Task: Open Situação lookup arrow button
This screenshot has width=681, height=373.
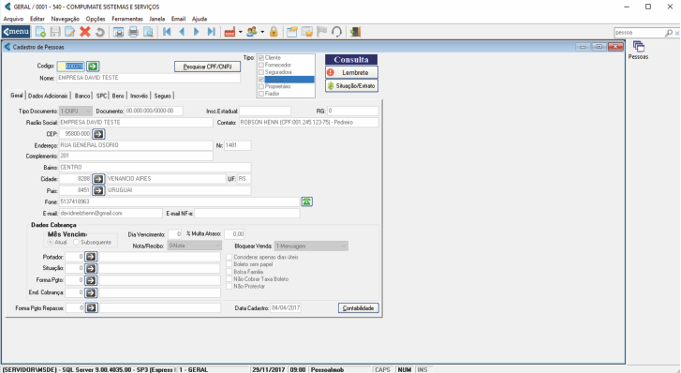Action: coord(91,268)
